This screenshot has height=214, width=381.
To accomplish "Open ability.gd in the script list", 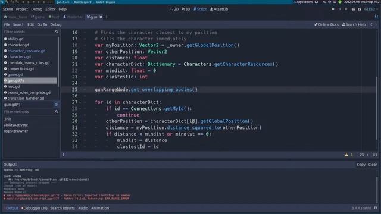I will 15,39.
